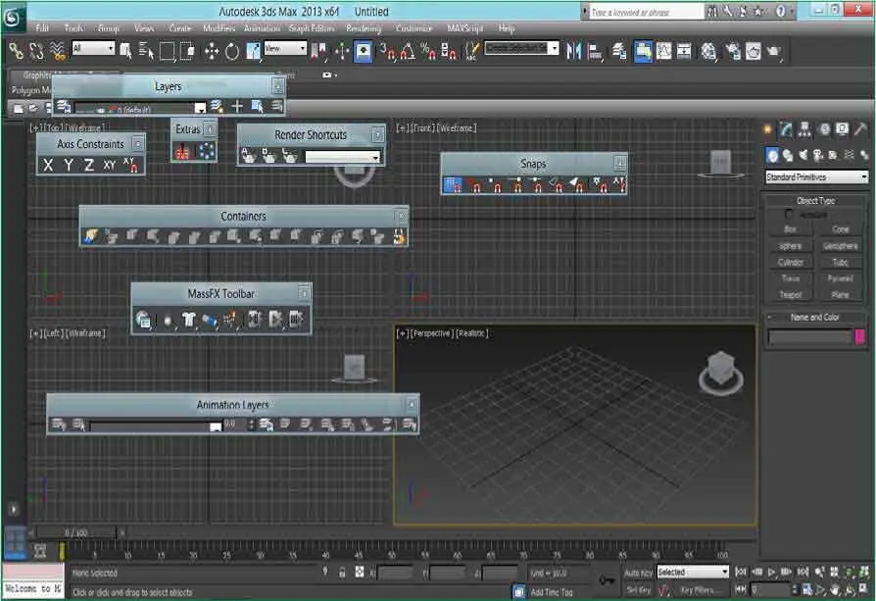Open the named selection sets dropdown
This screenshot has height=601, width=876.
[521, 48]
